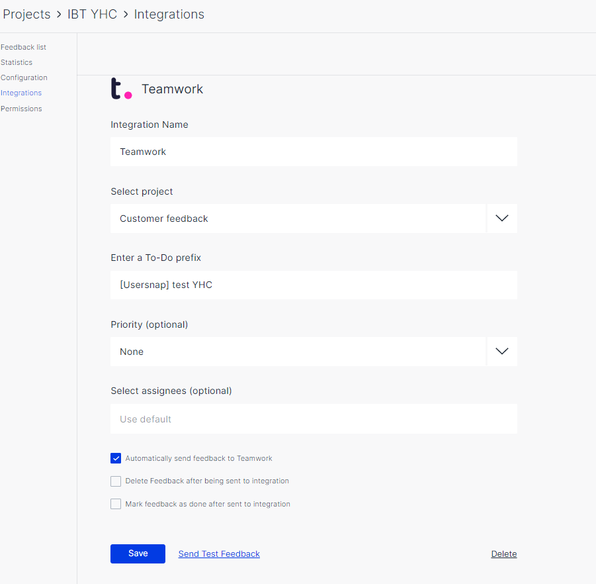Uncheck Automatically send feedback to Teamwork
This screenshot has height=584, width=596.
click(116, 458)
